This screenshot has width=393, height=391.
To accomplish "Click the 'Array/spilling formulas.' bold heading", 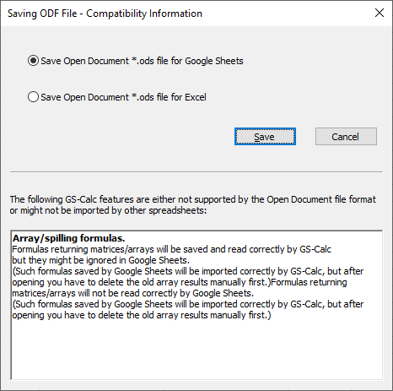I will pos(68,238).
